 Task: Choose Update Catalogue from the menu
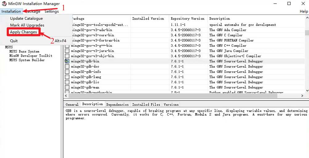coord(27,18)
